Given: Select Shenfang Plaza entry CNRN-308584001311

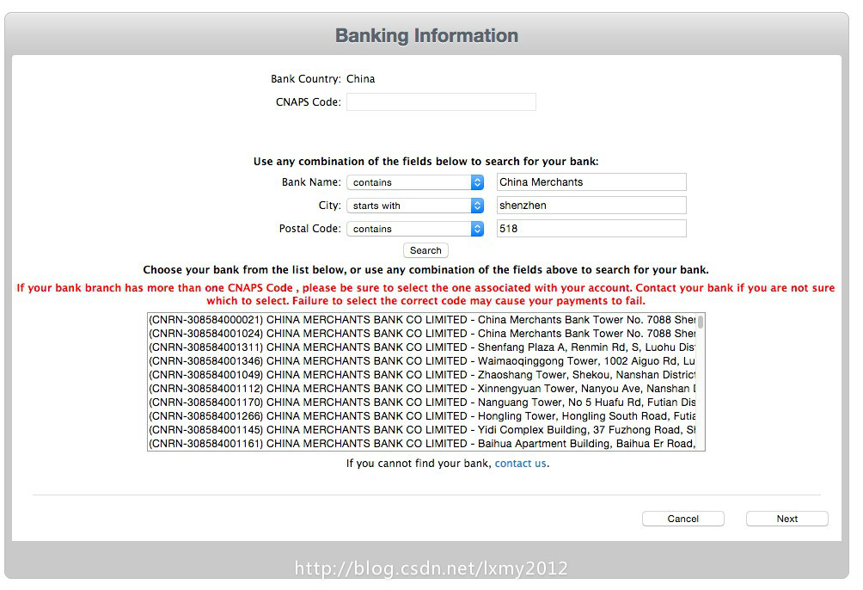Looking at the screenshot, I should pos(421,347).
